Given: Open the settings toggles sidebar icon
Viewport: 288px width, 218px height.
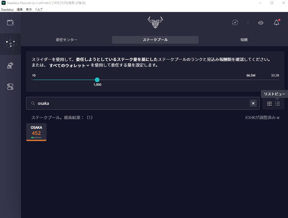Looking at the screenshot, I should pos(10,87).
